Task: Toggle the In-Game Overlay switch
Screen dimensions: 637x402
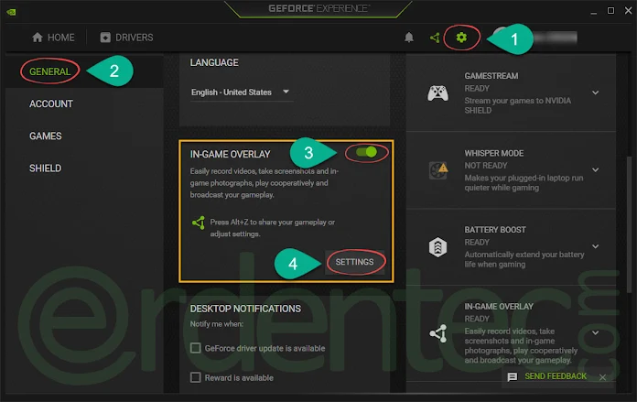Action: click(366, 152)
